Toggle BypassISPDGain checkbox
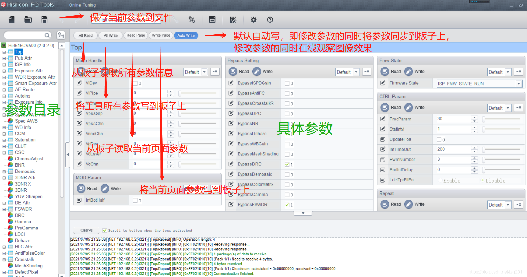The height and width of the screenshot is (277, 527). (287, 83)
